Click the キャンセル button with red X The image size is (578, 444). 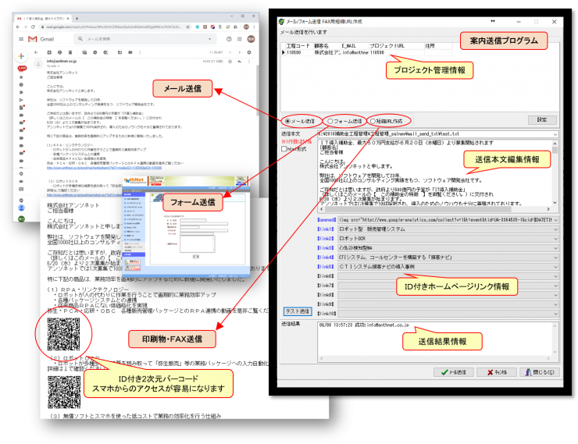click(x=497, y=372)
